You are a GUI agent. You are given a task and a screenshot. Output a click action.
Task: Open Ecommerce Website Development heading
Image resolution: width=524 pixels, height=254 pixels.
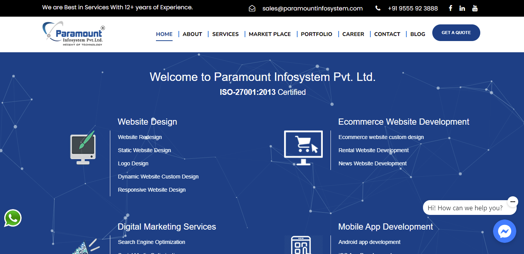click(x=404, y=122)
